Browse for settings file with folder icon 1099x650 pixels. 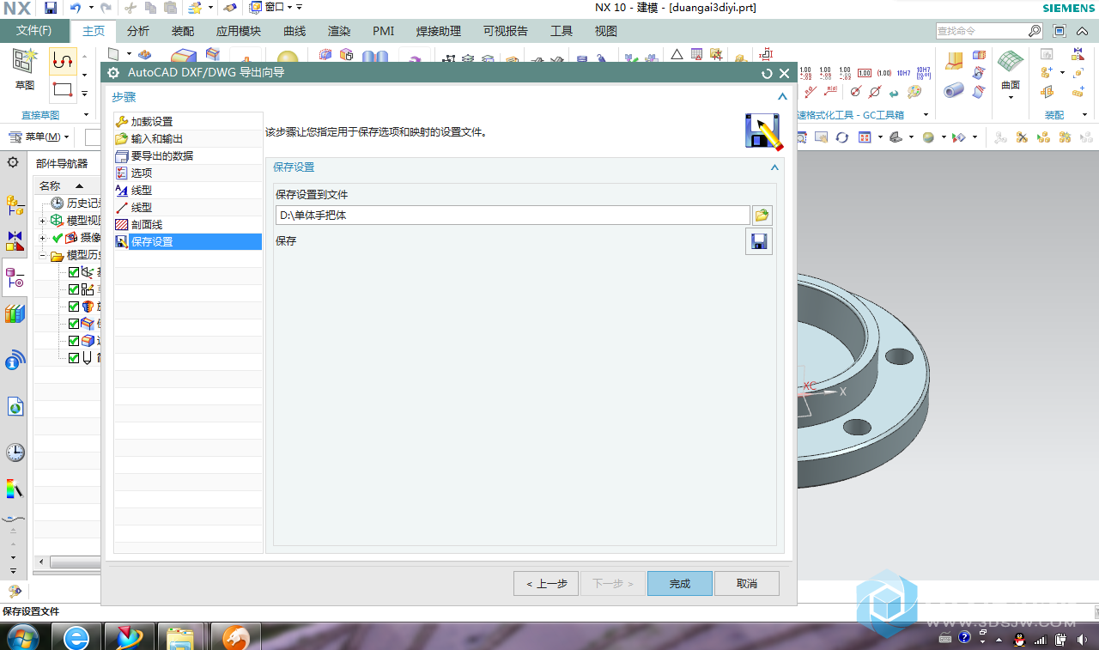point(762,216)
